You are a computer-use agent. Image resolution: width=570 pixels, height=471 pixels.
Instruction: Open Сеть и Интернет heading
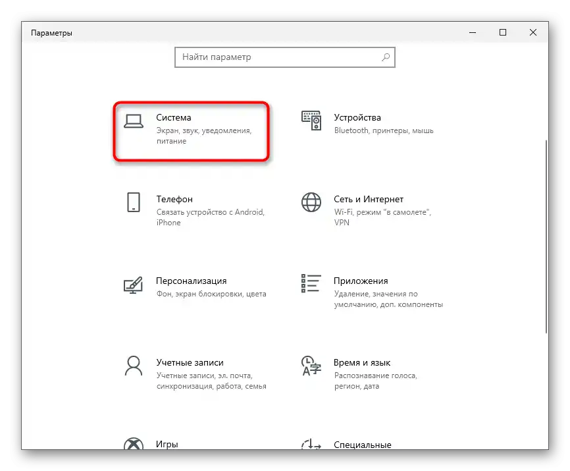coord(369,200)
